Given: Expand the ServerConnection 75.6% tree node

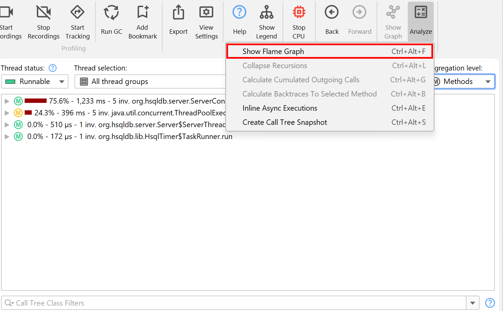Looking at the screenshot, I should [7, 101].
